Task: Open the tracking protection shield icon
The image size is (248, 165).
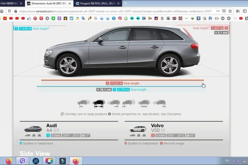Action: click(10, 11)
